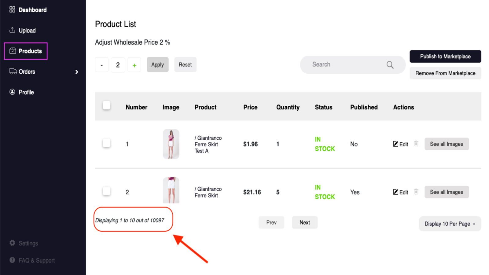This screenshot has height=275, width=489.
Task: Go to Orders in the sidebar
Action: point(27,72)
